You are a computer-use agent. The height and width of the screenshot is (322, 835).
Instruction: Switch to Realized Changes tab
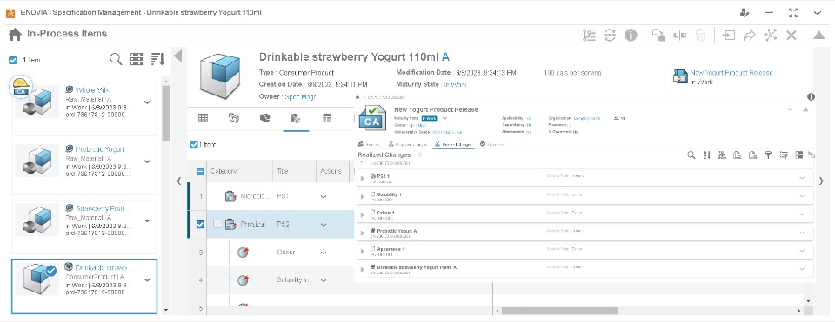point(452,144)
